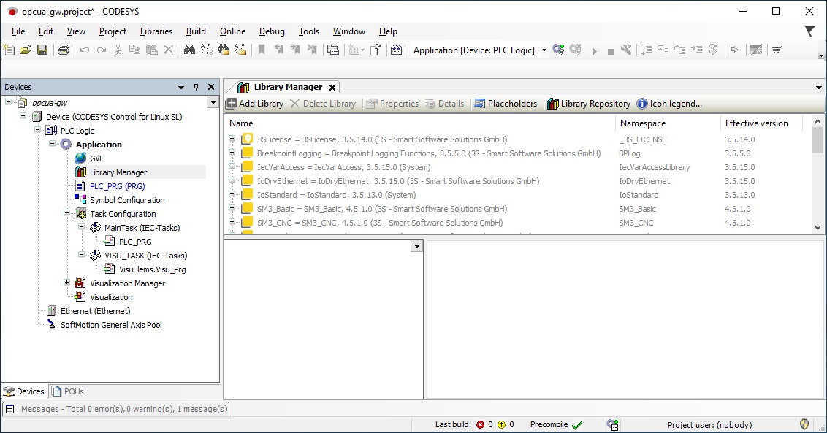Select PLC_PRG (PRG) in the device tree

117,186
